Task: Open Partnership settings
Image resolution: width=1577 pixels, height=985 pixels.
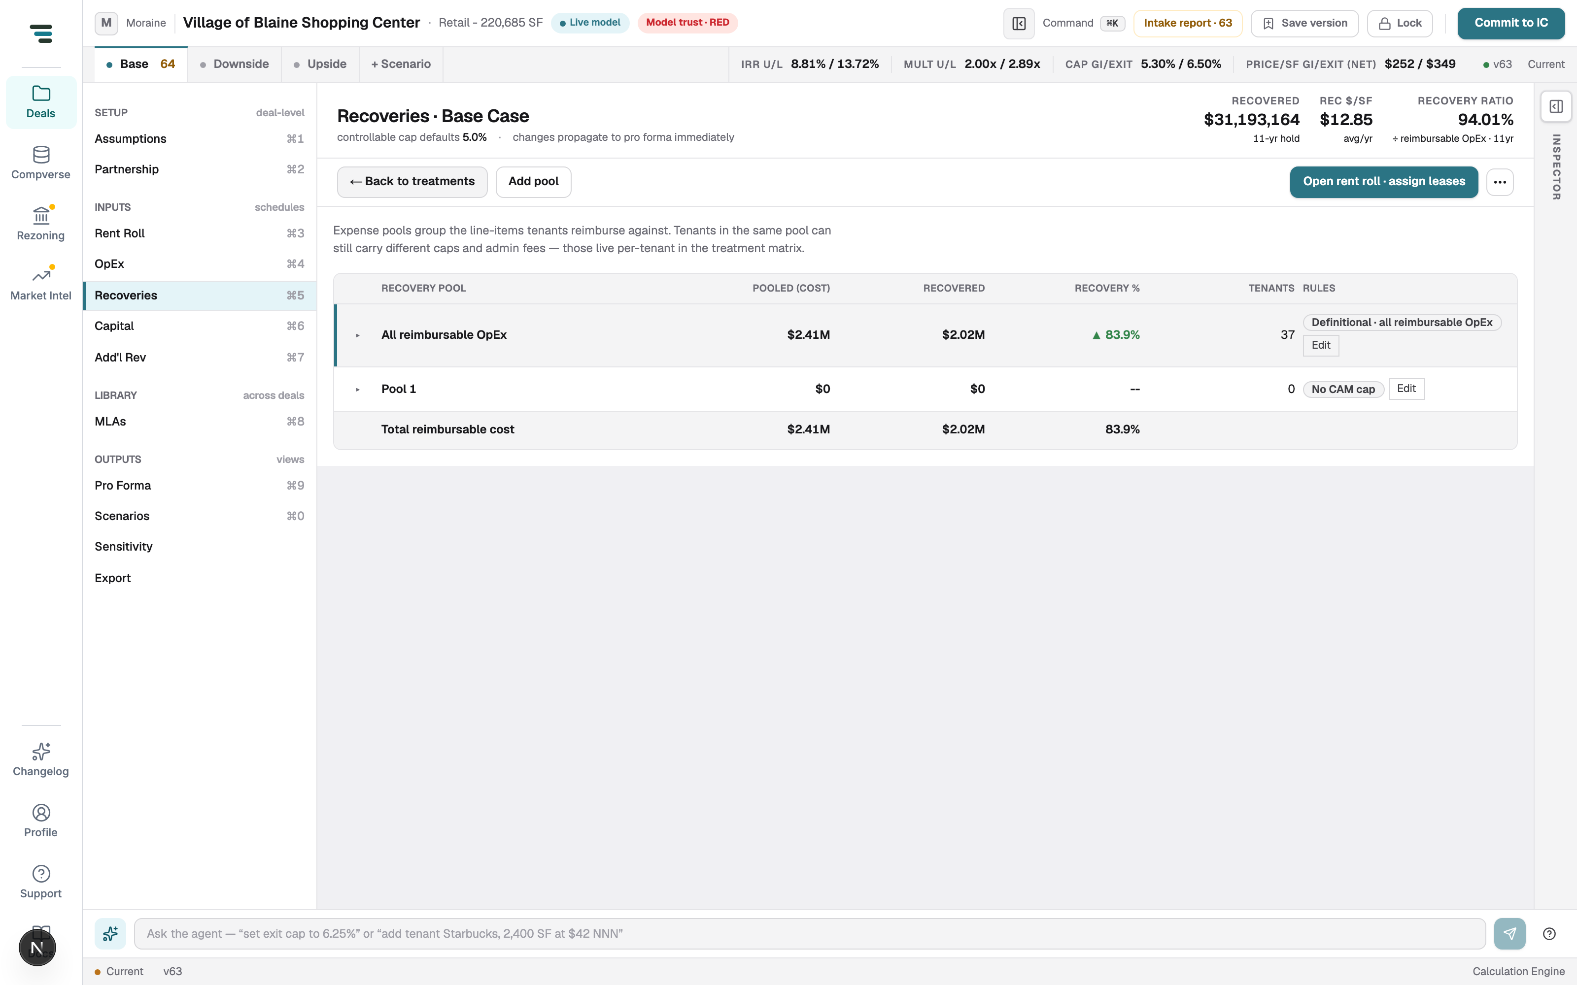Action: click(200, 169)
